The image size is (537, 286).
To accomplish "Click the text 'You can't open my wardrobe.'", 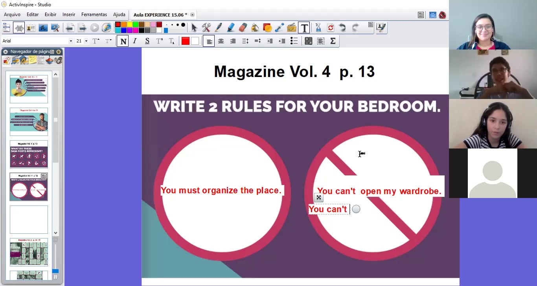I will pos(379,191).
